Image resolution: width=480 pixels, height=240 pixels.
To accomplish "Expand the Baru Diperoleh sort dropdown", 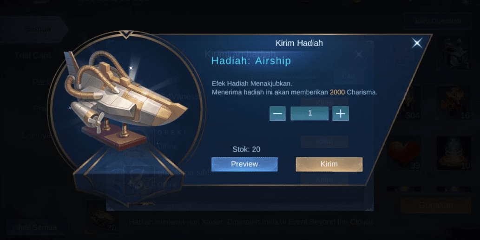I will click(438, 21).
